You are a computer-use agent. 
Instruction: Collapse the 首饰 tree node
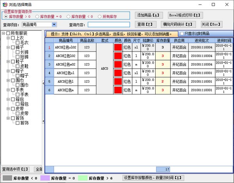pyautogui.click(x=8, y=118)
